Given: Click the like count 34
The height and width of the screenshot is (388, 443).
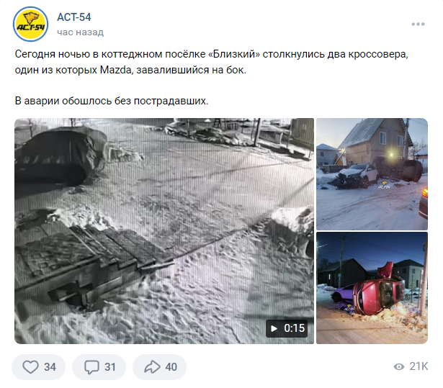Looking at the screenshot, I should (50, 367).
